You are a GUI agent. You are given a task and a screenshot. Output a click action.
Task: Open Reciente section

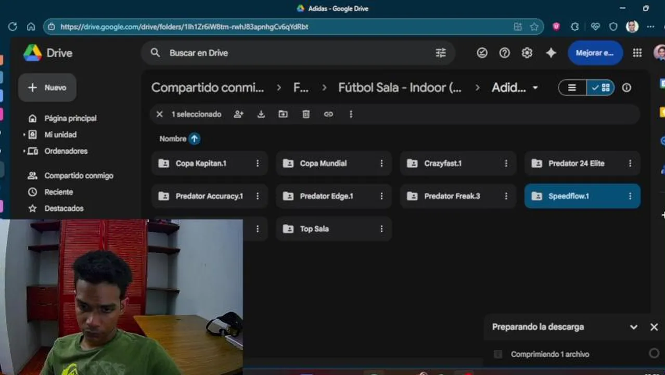coord(58,192)
